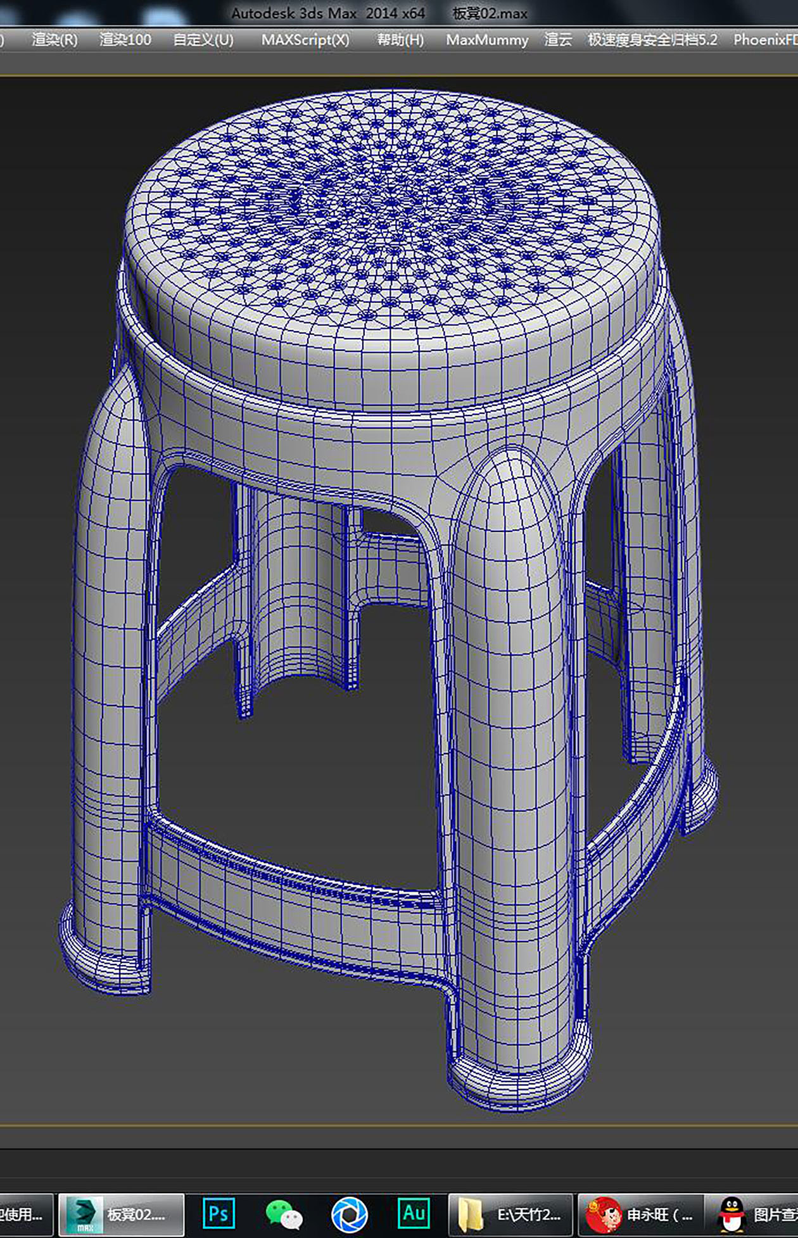798x1238 pixels.
Task: Click the 板凳02.max title text
Action: 490,13
